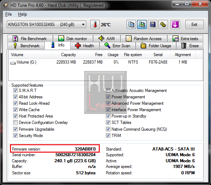Image resolution: width=211 pixels, height=185 pixels.
Task: Switch to the Benchmark tab
Action: (x=26, y=46)
